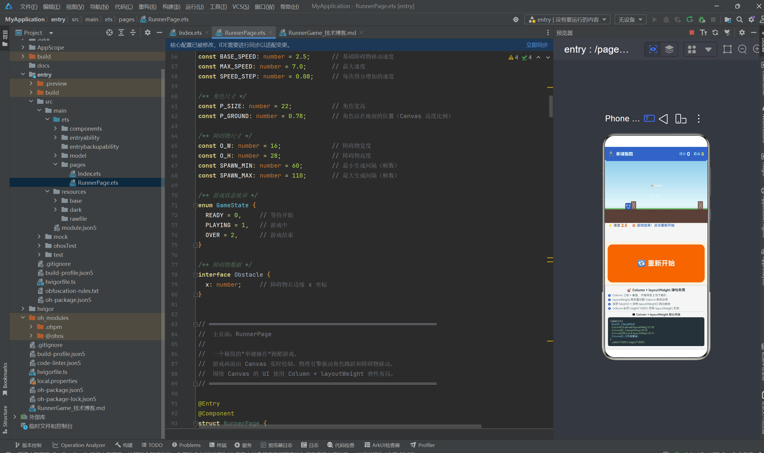Hide the Project panel with minus icon
764x453 pixels.
[x=159, y=32]
